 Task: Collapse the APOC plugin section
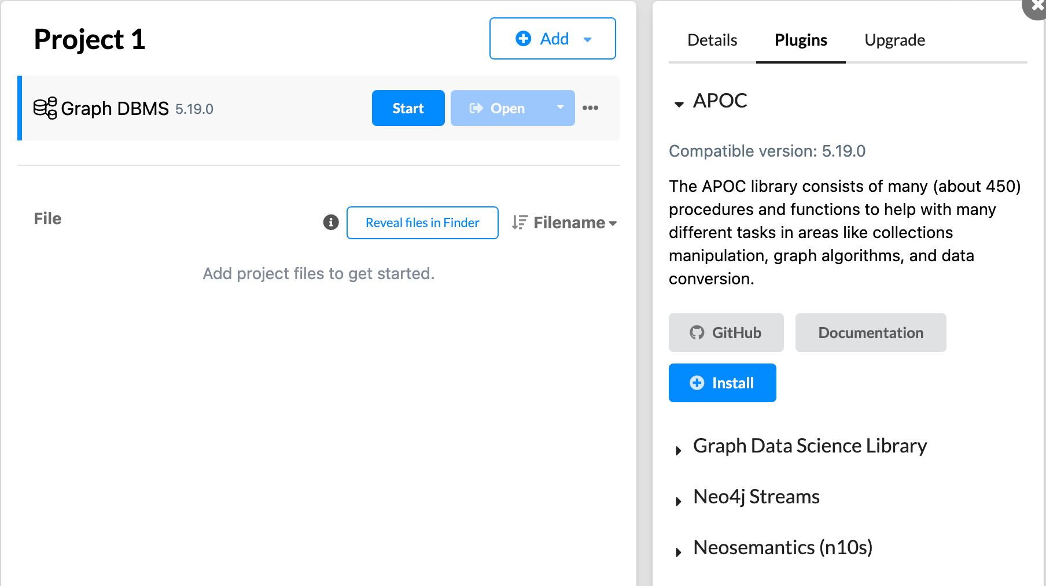pos(679,104)
